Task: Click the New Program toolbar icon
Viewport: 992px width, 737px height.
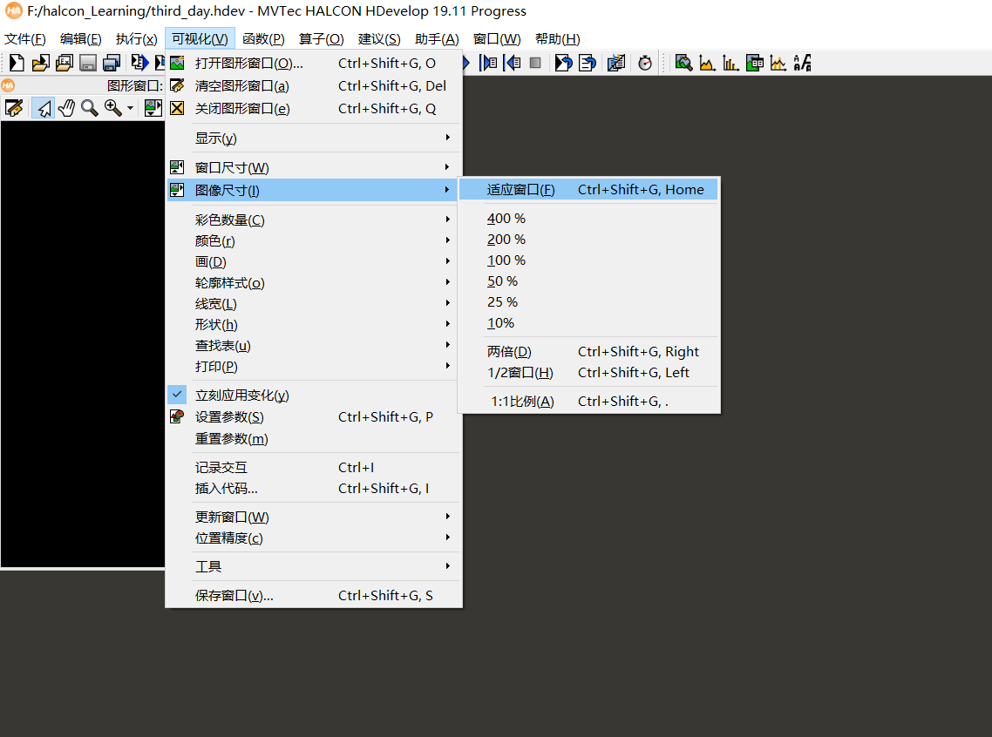Action: (x=17, y=63)
